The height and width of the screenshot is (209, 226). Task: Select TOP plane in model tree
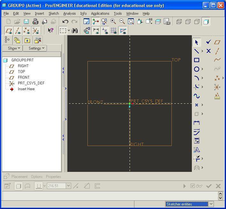[21, 72]
